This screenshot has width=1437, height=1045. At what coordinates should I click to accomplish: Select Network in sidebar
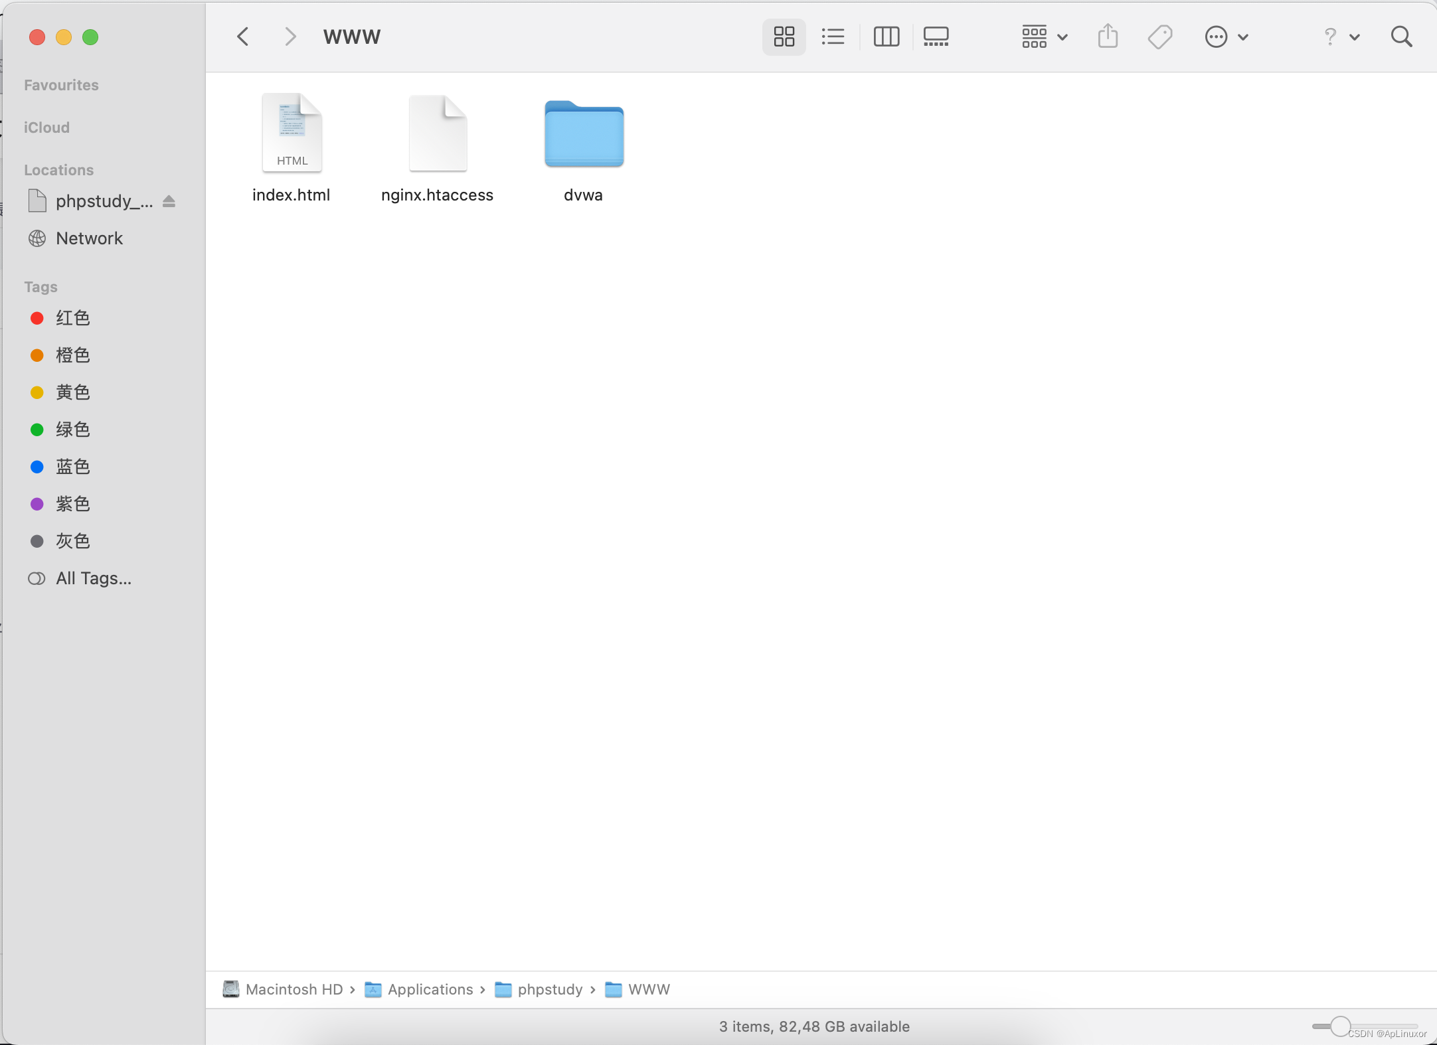tap(89, 238)
